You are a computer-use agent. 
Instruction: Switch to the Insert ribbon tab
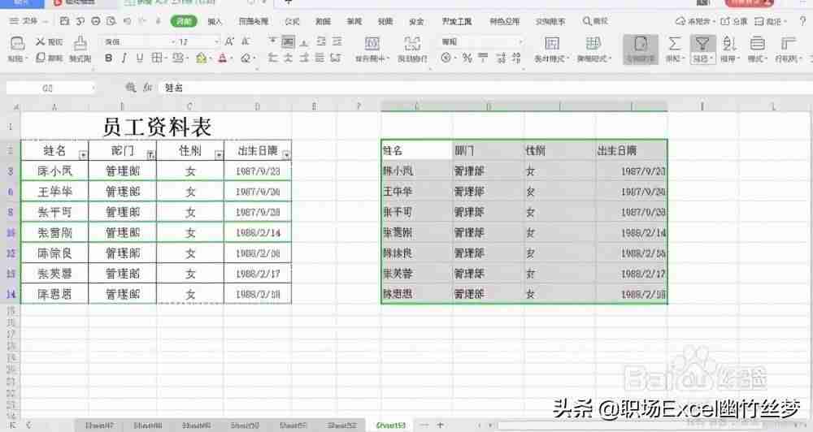215,21
